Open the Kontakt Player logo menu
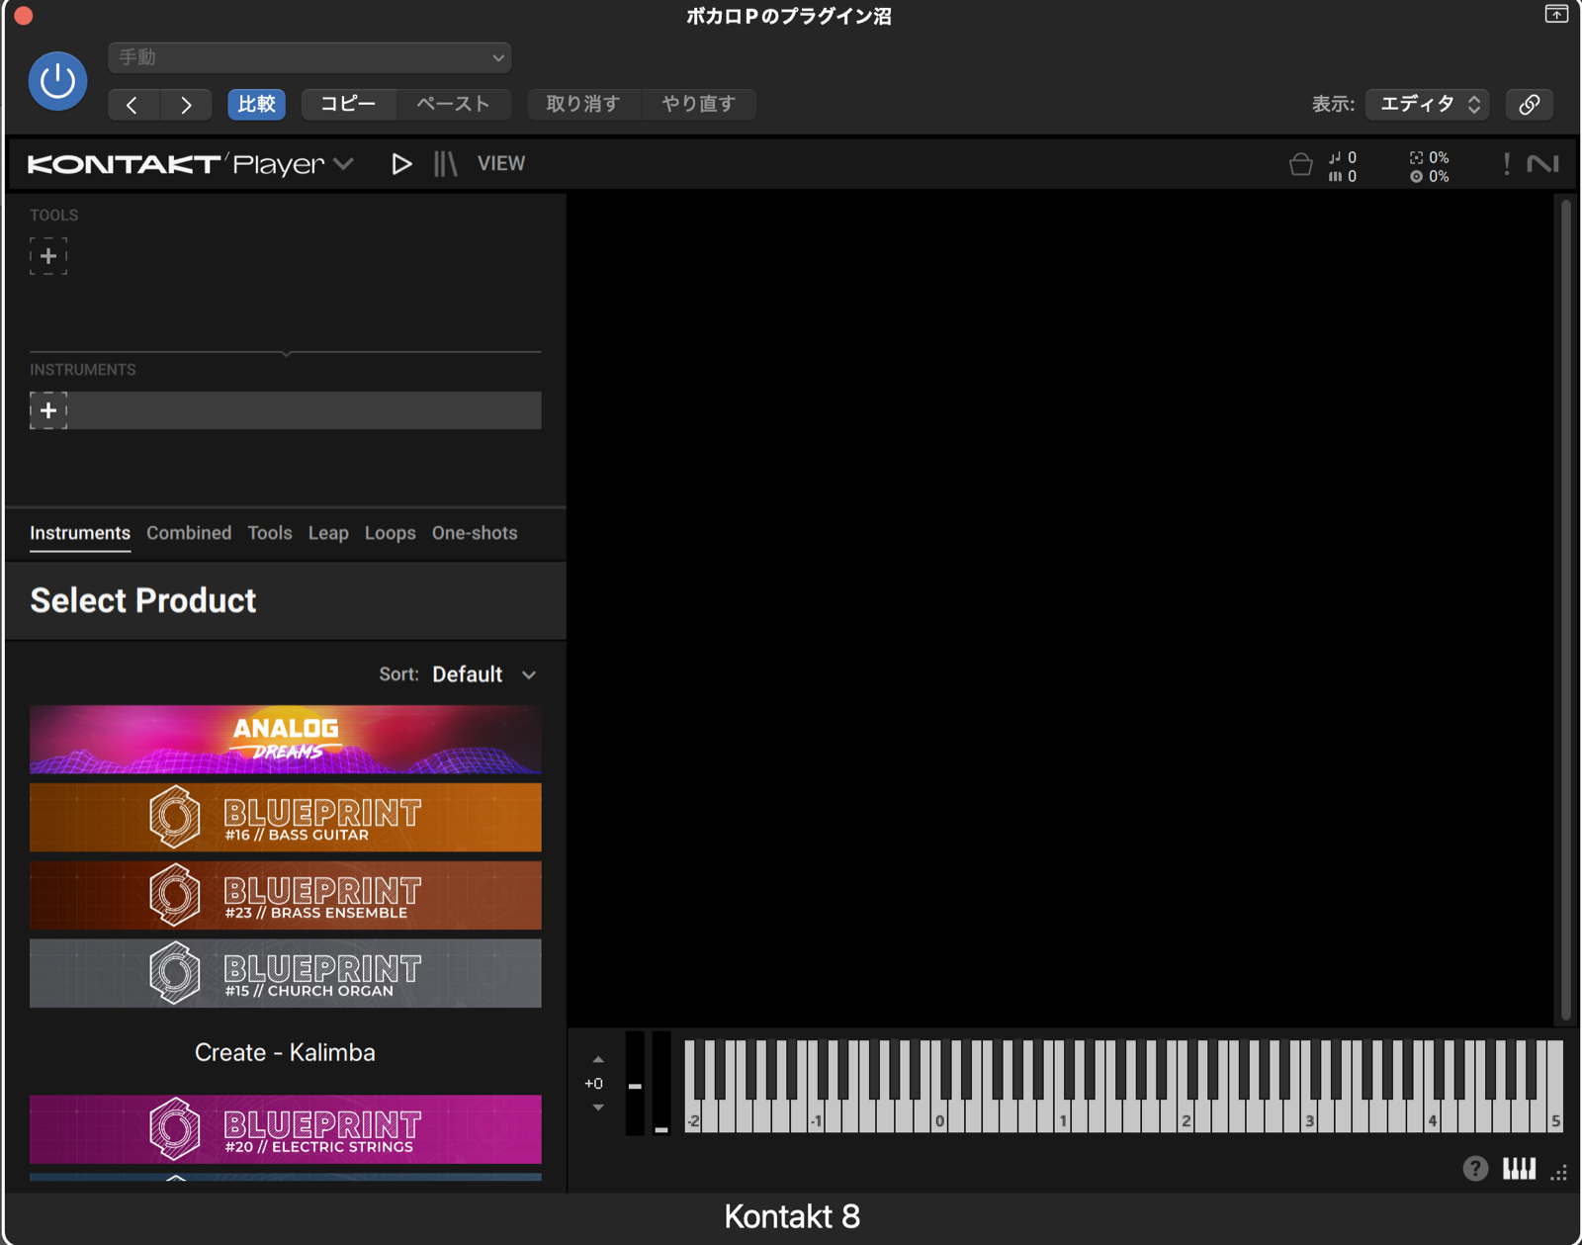1582x1245 pixels. (x=190, y=164)
